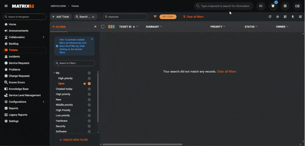This screenshot has width=305, height=146.
Task: Expand the Collaboration navigation item
Action: pos(43,37)
